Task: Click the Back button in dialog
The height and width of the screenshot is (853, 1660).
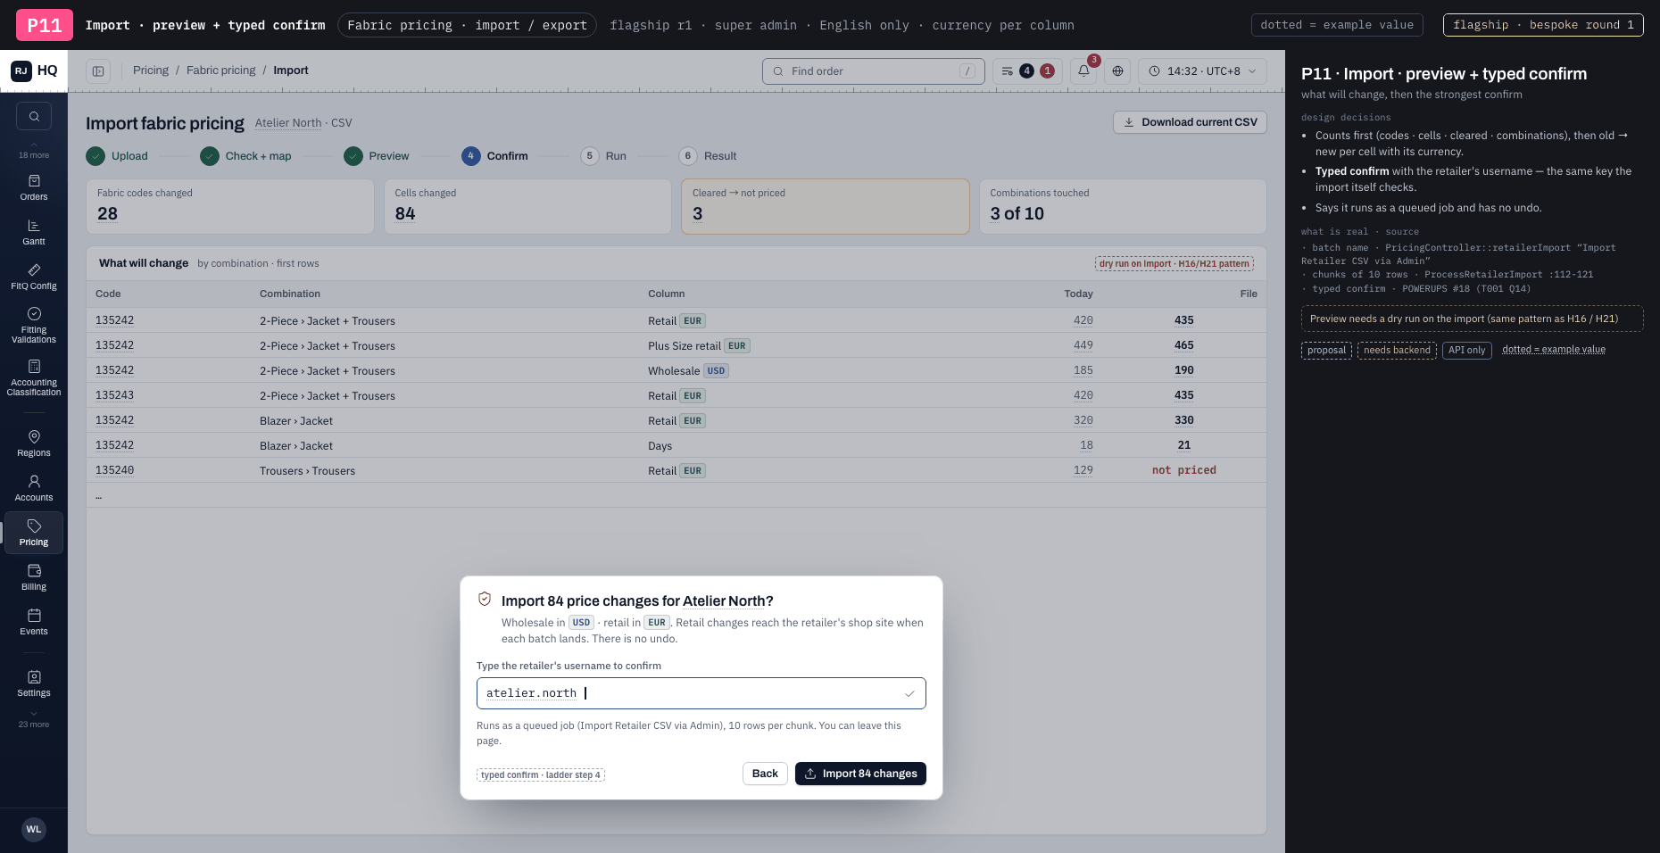Action: coord(765,774)
